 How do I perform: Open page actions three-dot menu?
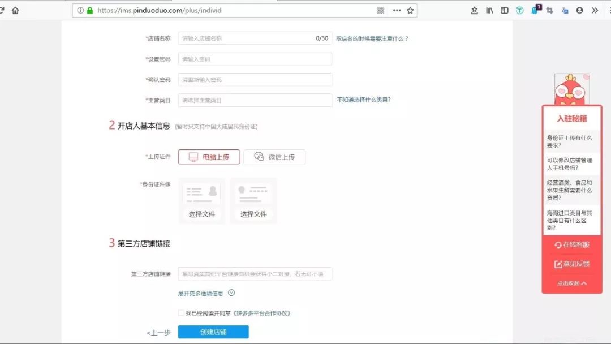397,10
